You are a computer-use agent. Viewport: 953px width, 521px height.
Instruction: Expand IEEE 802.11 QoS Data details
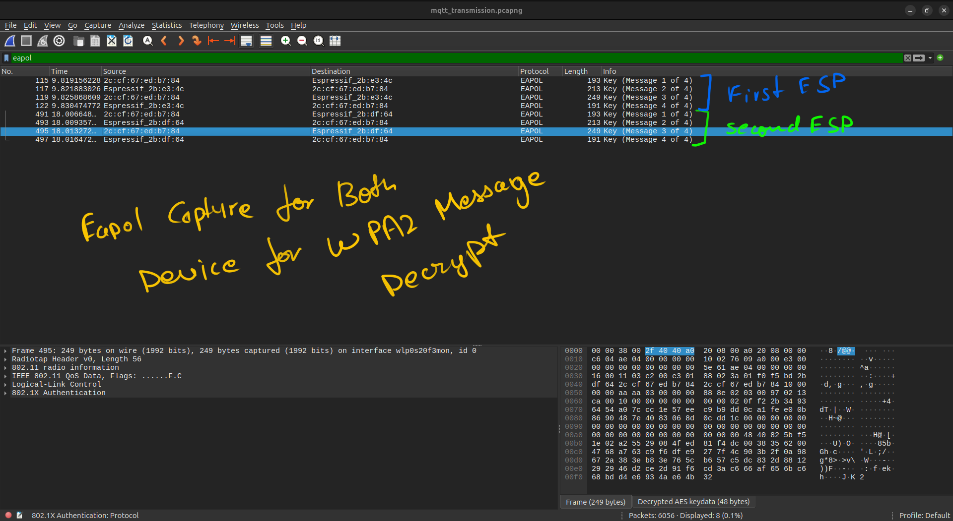(5, 376)
